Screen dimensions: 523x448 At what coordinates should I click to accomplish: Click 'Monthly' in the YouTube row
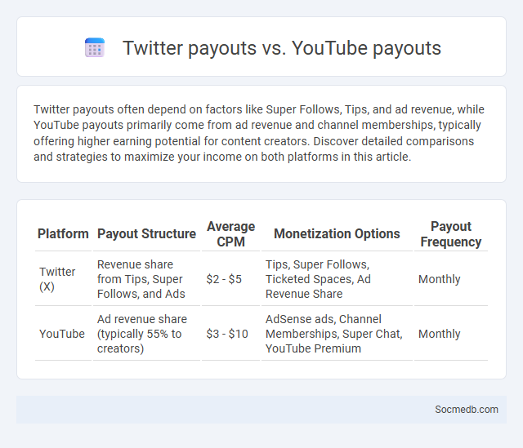[440, 334]
